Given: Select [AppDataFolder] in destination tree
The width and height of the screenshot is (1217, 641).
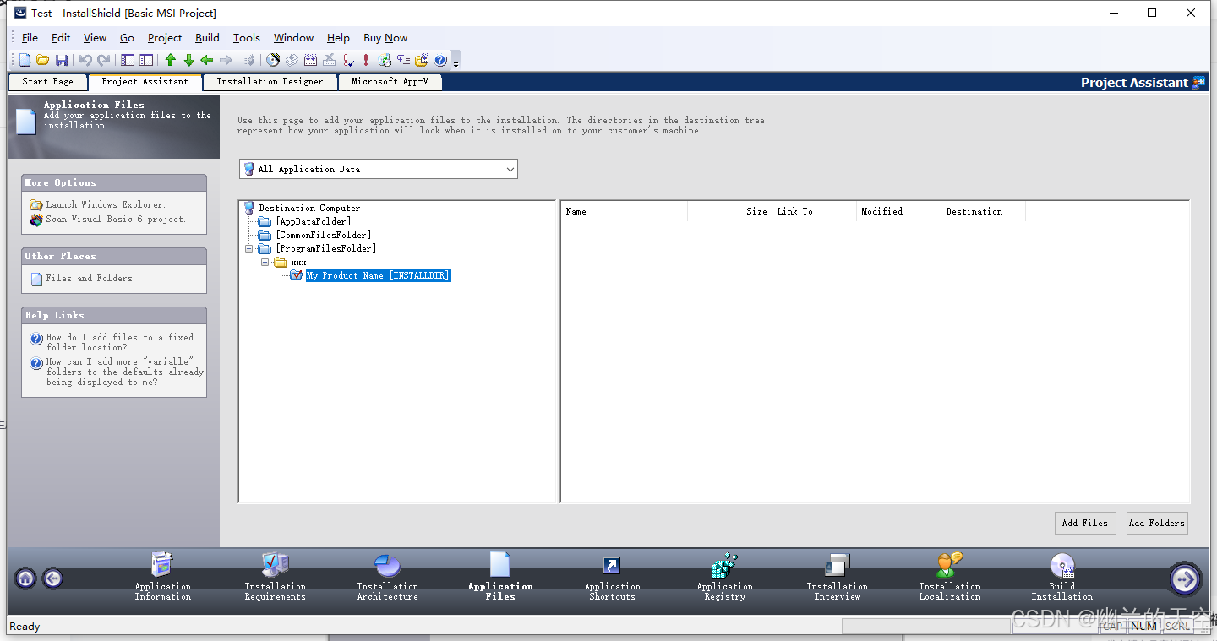Looking at the screenshot, I should 313,221.
